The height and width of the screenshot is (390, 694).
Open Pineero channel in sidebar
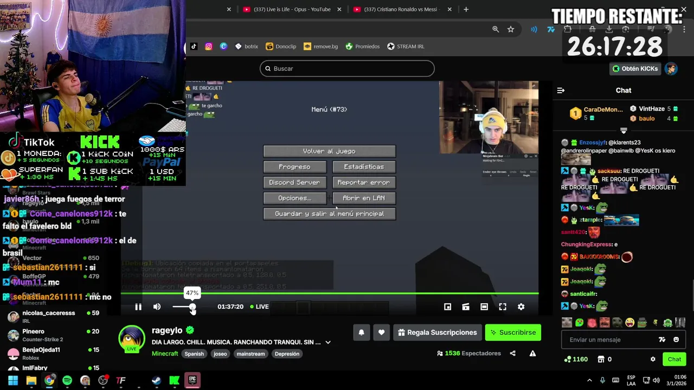point(53,335)
